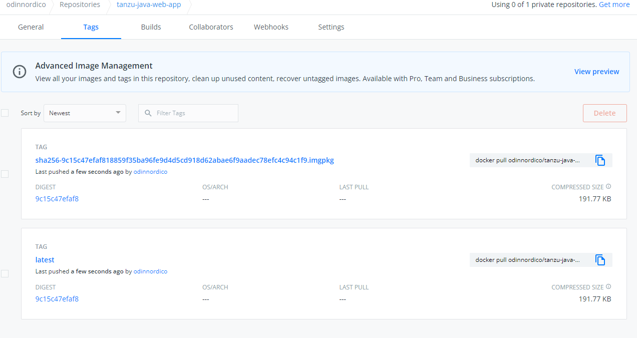
Task: Focus the Filter Tags input field
Action: (x=188, y=113)
